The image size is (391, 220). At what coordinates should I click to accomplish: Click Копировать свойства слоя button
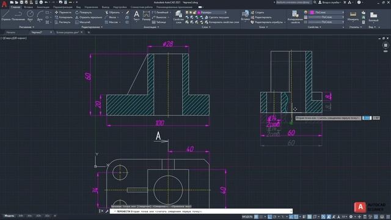click(221, 22)
